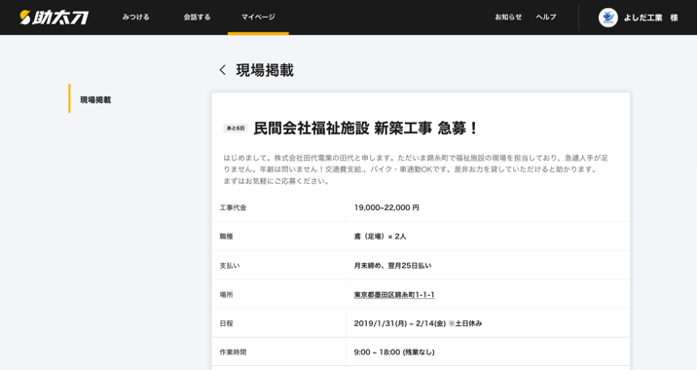Click the value 9:00 ~ 18:00 (残業なし)
This screenshot has width=697, height=370.
[394, 352]
